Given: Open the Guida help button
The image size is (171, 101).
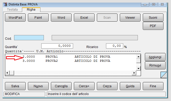Looking at the screenshot, I should 130,86.
